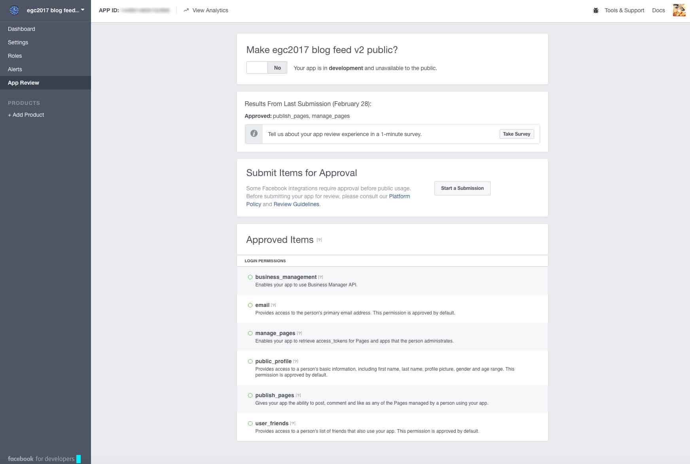Screen dimensions: 690x464
Task: Toggle the app public switch from No
Action: coord(267,68)
